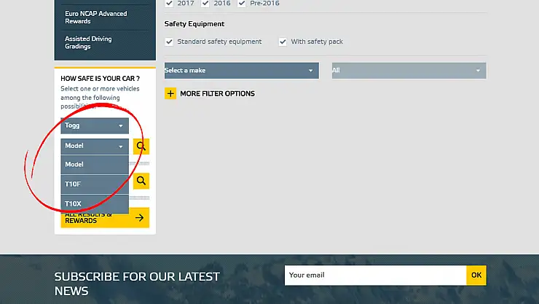Open Euro NCAP Advanced Rewards link

95,17
